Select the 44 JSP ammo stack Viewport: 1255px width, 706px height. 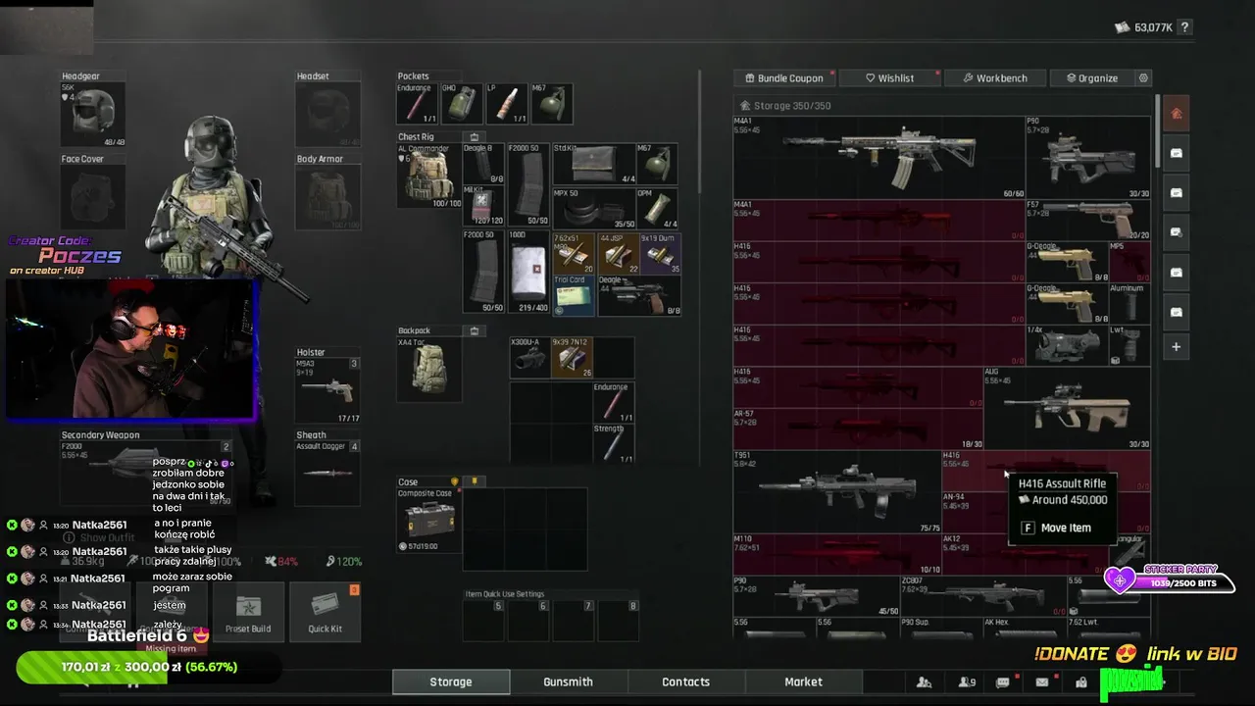point(617,253)
